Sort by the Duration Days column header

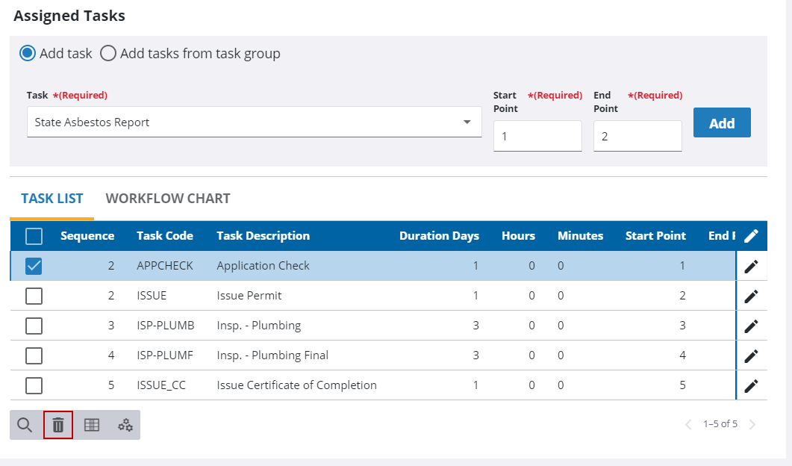(439, 236)
